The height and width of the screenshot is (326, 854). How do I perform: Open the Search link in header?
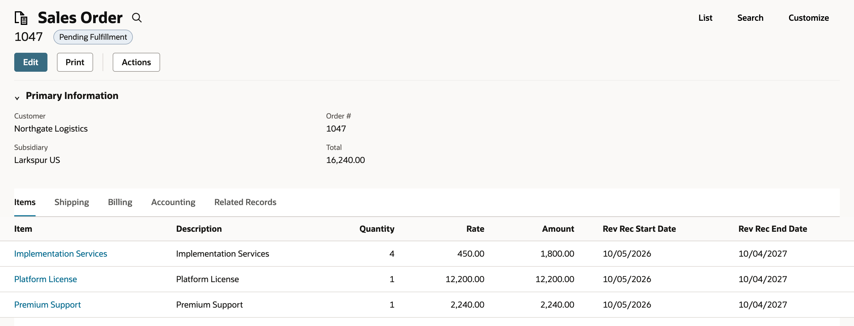pyautogui.click(x=750, y=18)
